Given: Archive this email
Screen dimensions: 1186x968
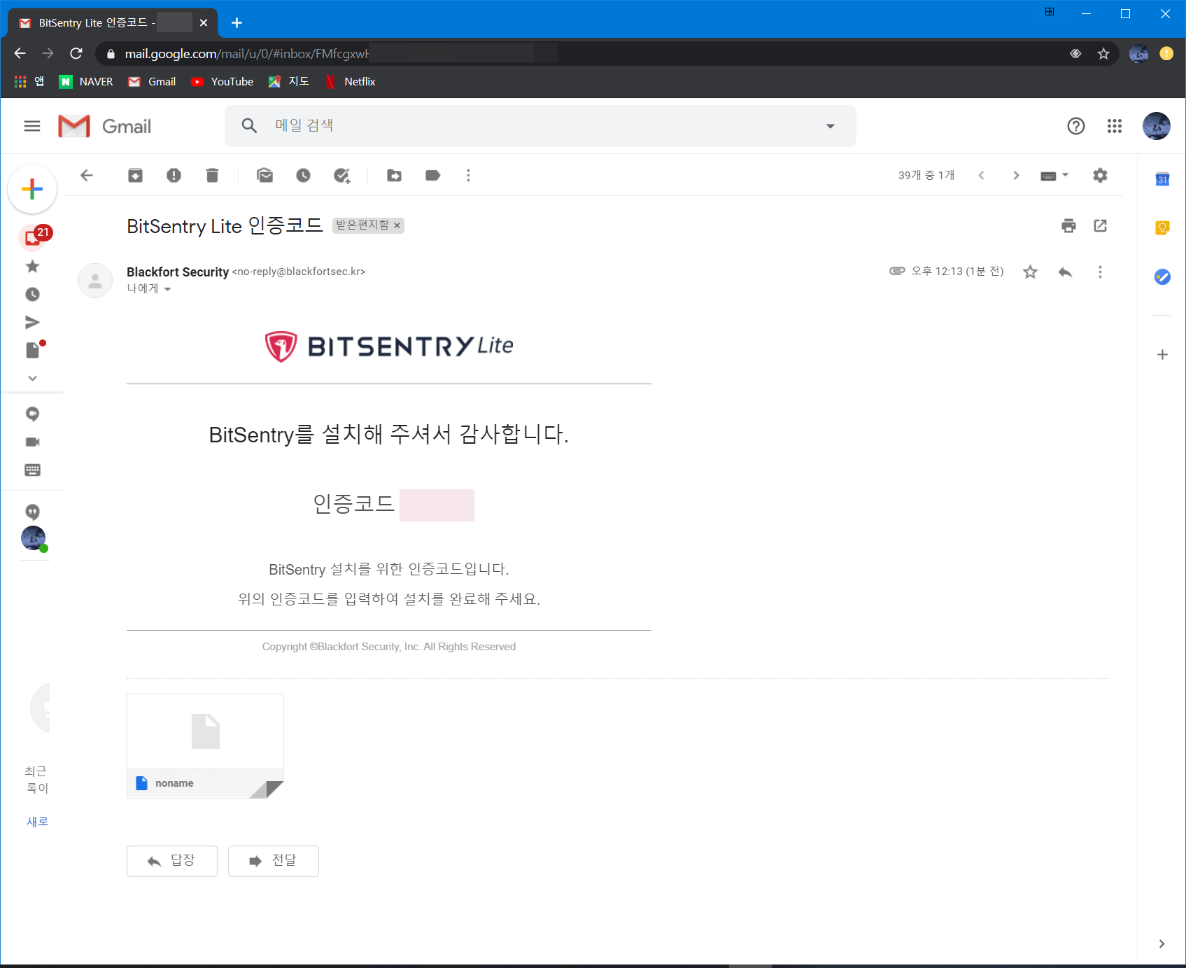Looking at the screenshot, I should click(135, 175).
